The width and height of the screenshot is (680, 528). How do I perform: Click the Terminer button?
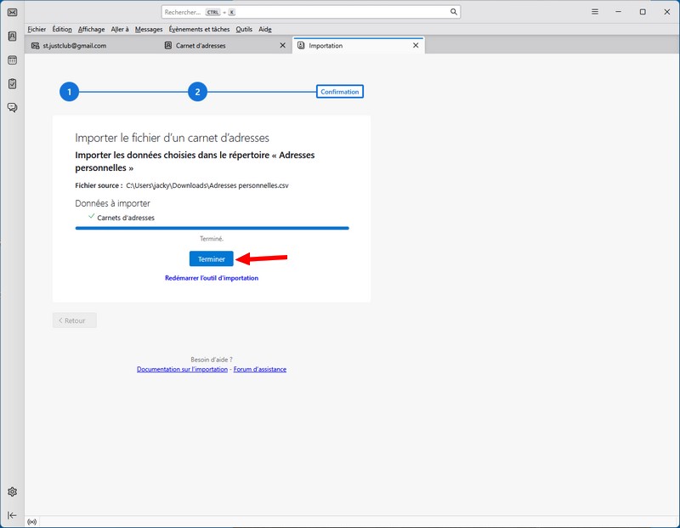coord(211,258)
